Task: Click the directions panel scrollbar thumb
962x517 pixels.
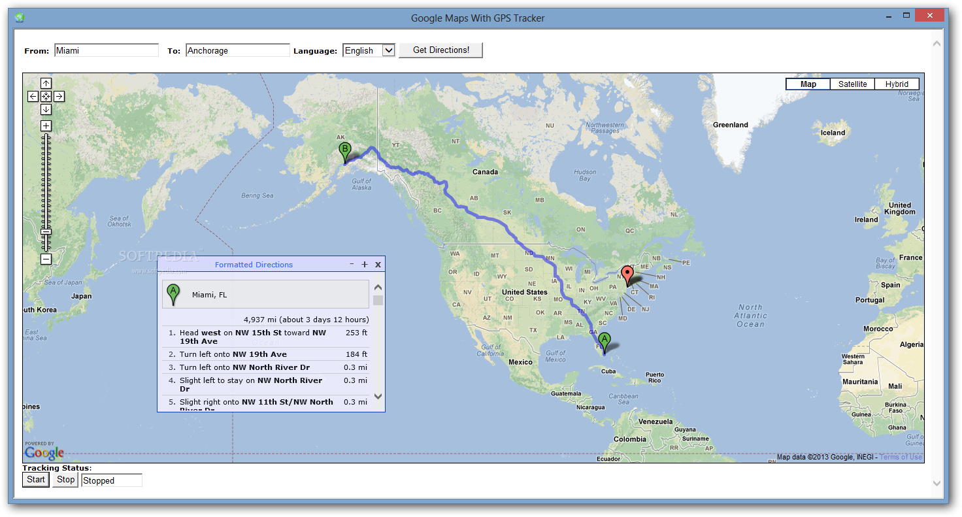Action: point(378,300)
